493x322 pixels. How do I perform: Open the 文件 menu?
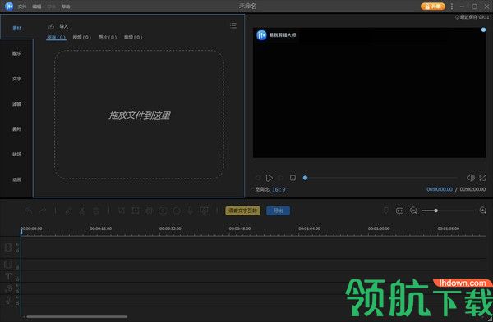22,7
